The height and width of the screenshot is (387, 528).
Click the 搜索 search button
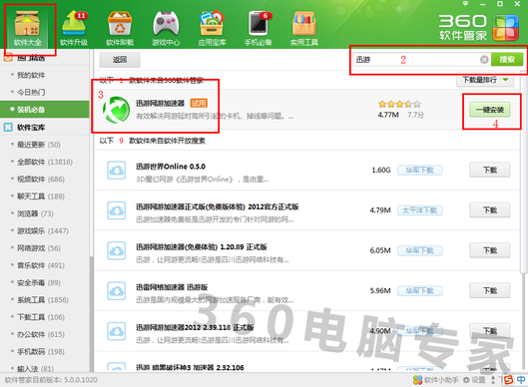click(507, 60)
